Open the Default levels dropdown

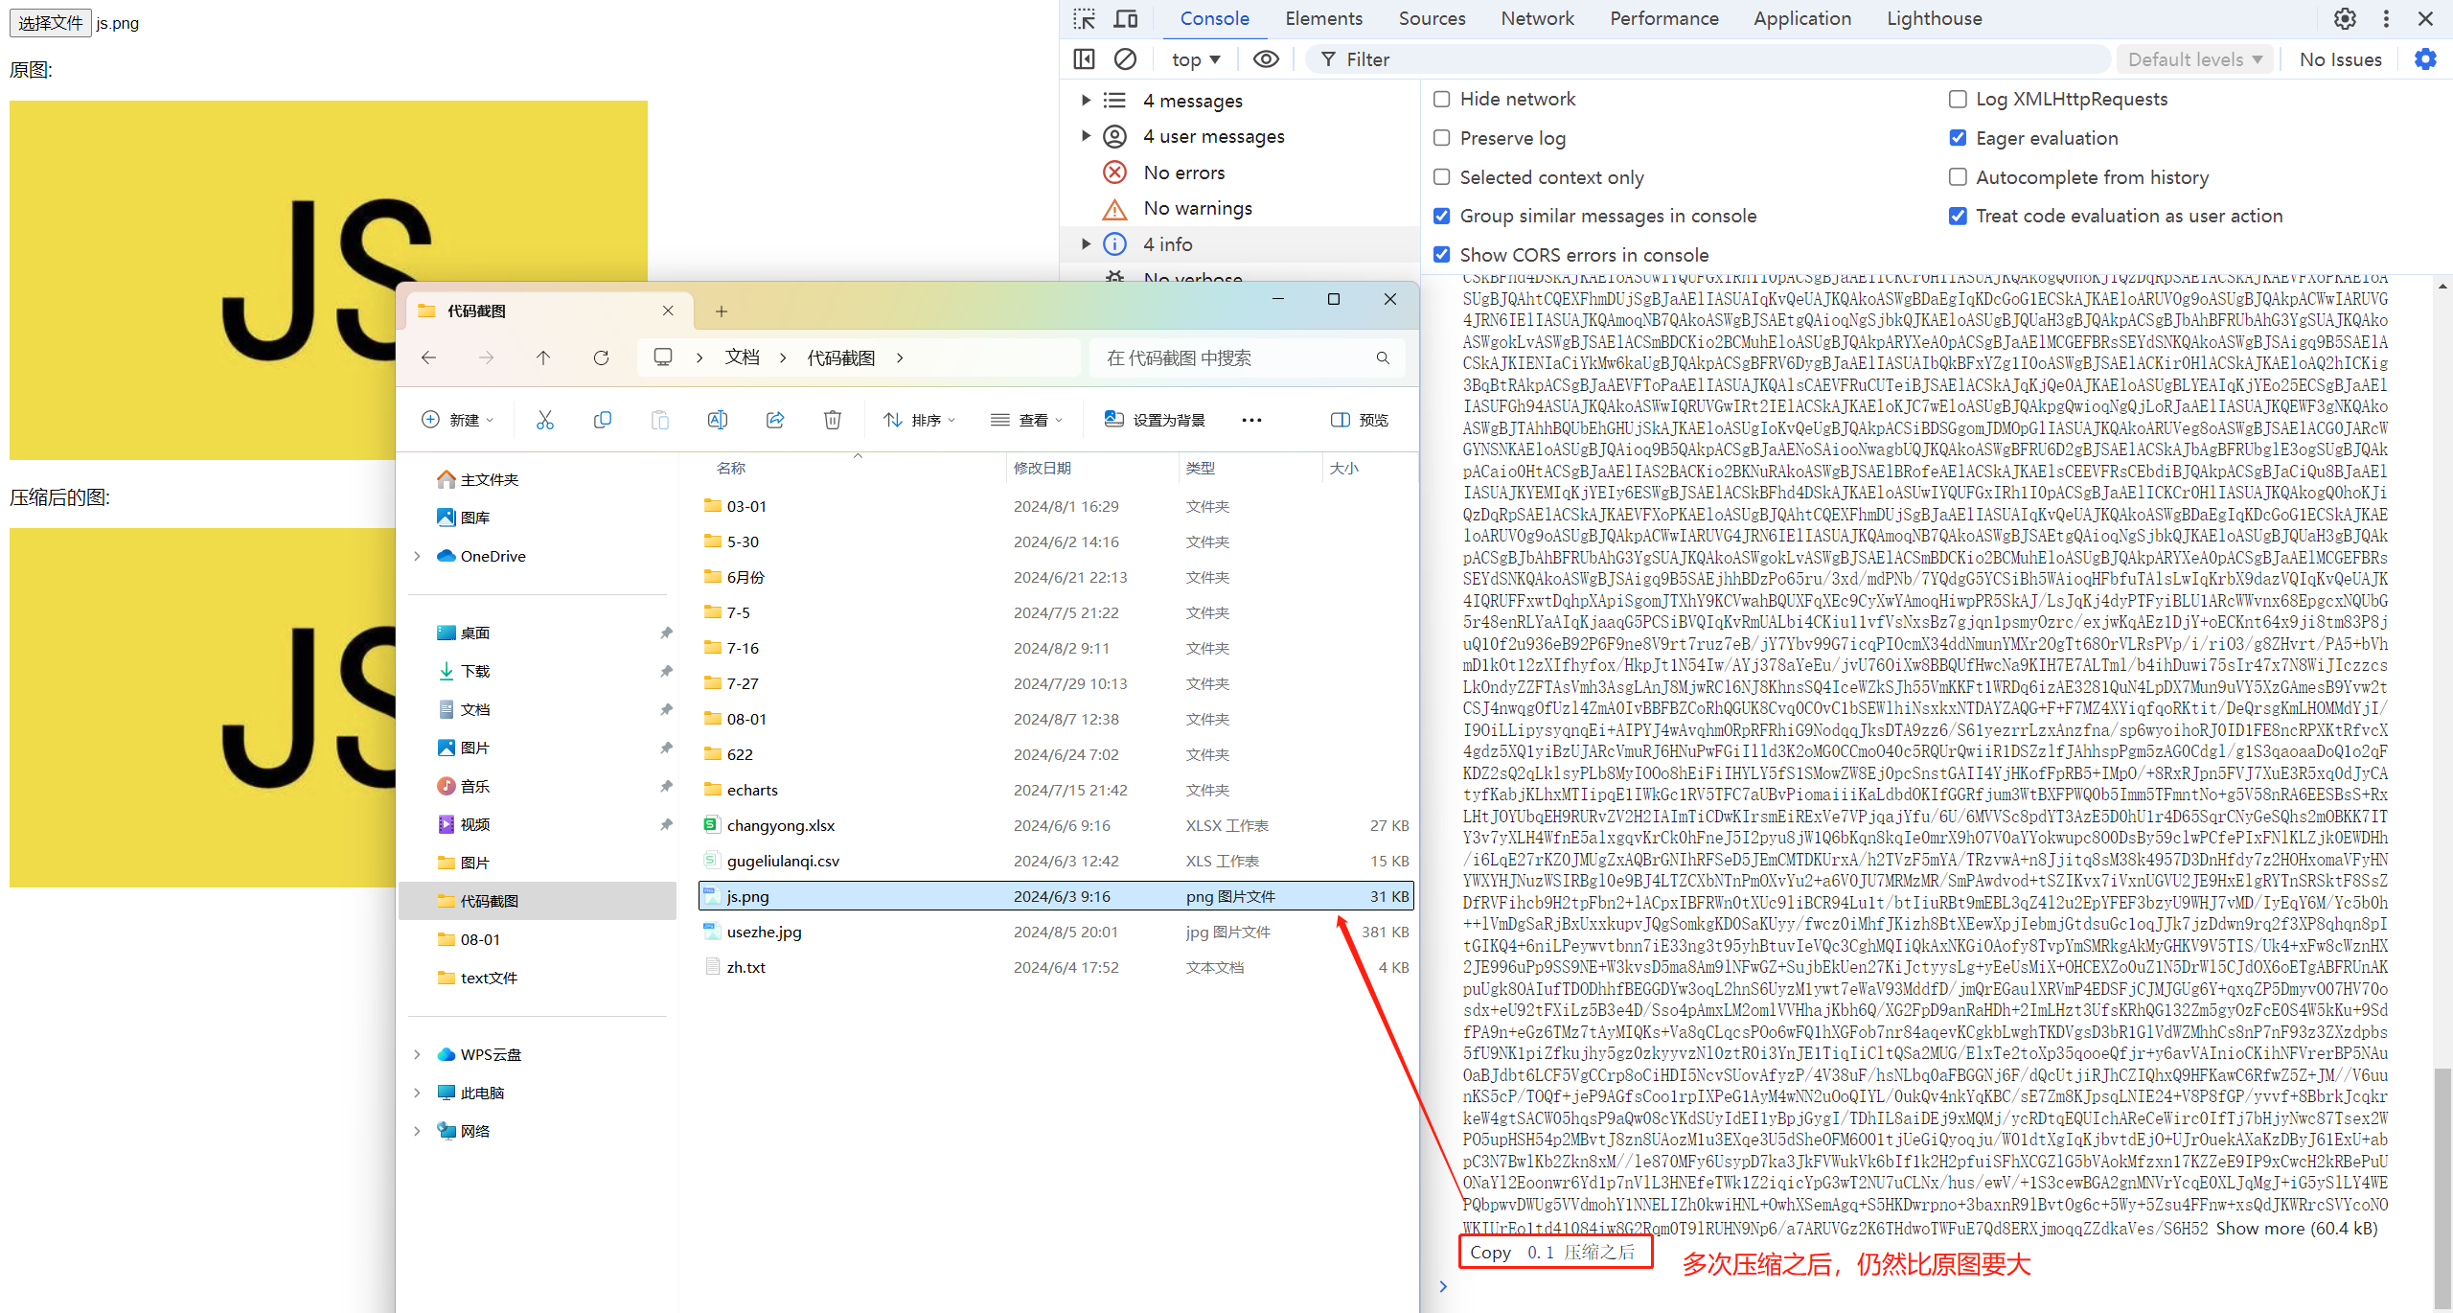click(x=2194, y=59)
